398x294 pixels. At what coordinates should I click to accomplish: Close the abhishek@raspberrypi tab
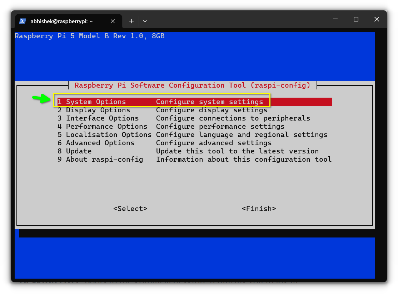pos(113,21)
